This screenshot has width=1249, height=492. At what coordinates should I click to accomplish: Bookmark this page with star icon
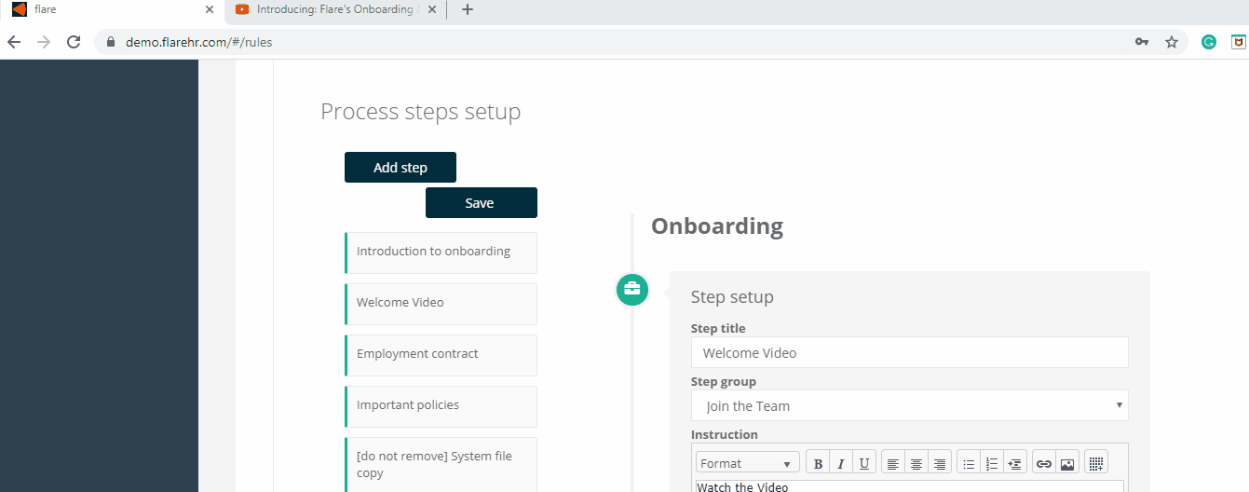(x=1172, y=42)
